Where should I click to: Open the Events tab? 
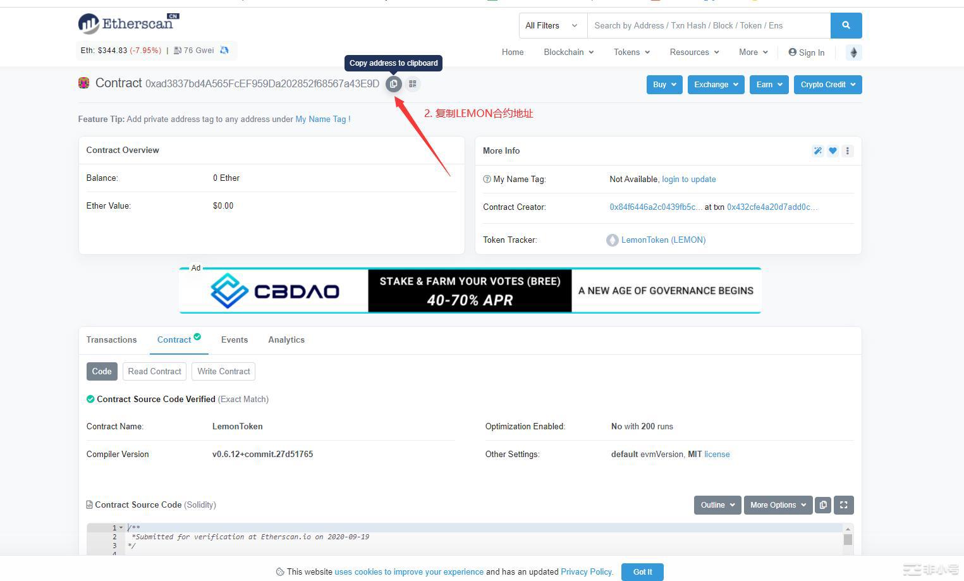click(x=234, y=340)
